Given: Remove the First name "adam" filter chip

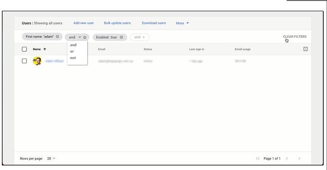Looking at the screenshot, I should coord(57,36).
